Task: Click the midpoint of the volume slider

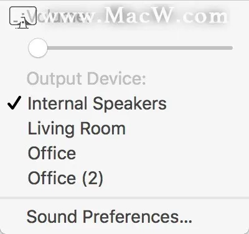Action: pyautogui.click(x=131, y=48)
